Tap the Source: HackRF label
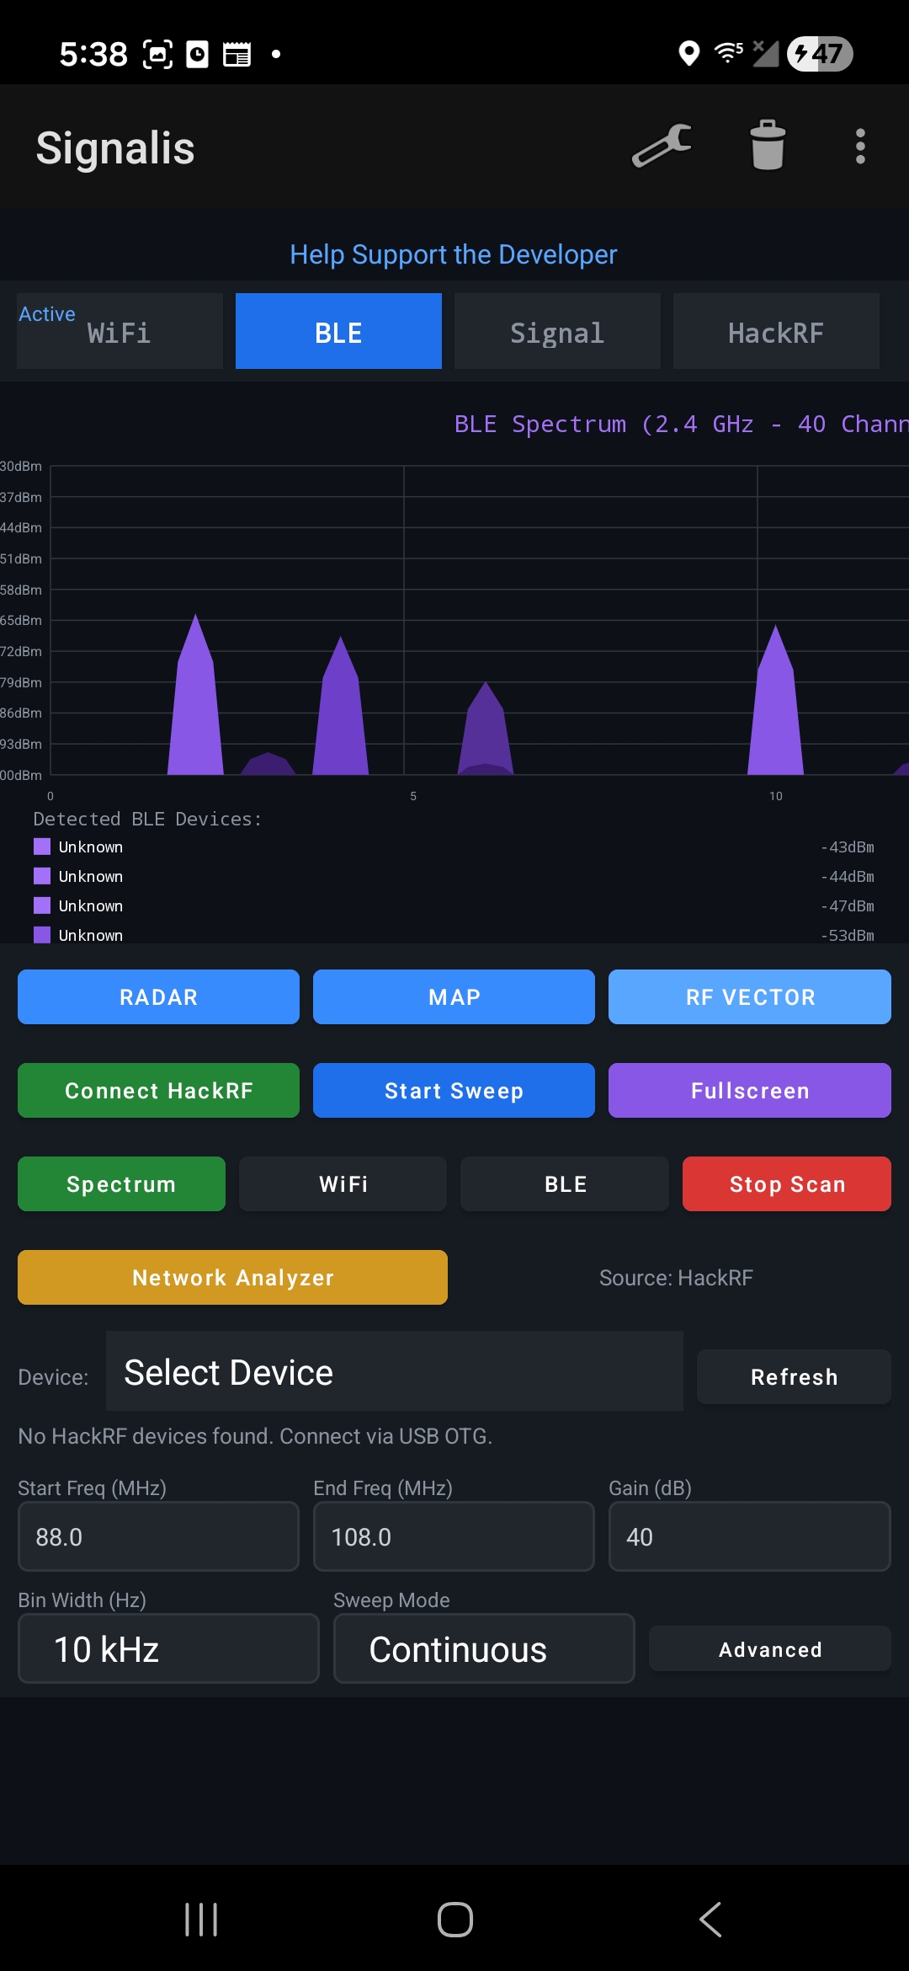909x1971 pixels. pos(676,1278)
